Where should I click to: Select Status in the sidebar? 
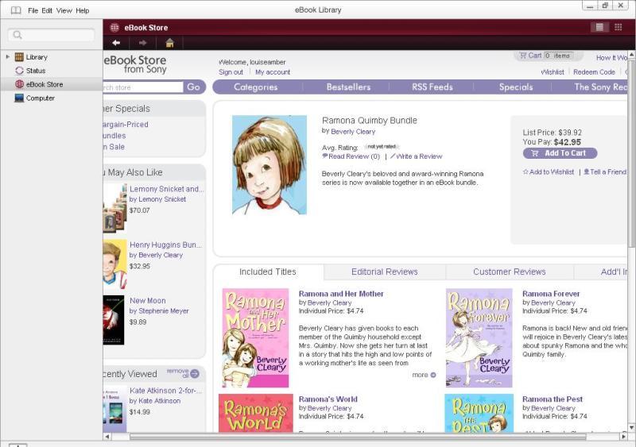point(36,71)
